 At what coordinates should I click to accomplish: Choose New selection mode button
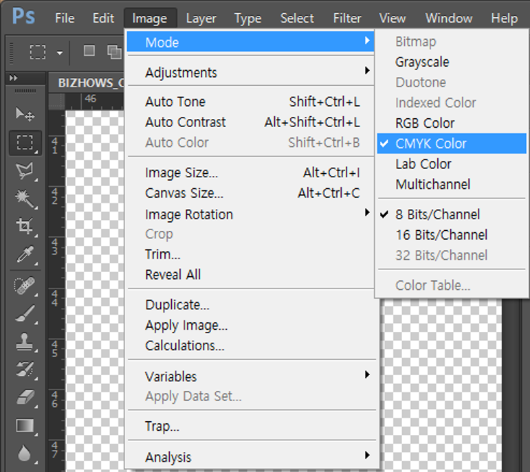pos(89,51)
